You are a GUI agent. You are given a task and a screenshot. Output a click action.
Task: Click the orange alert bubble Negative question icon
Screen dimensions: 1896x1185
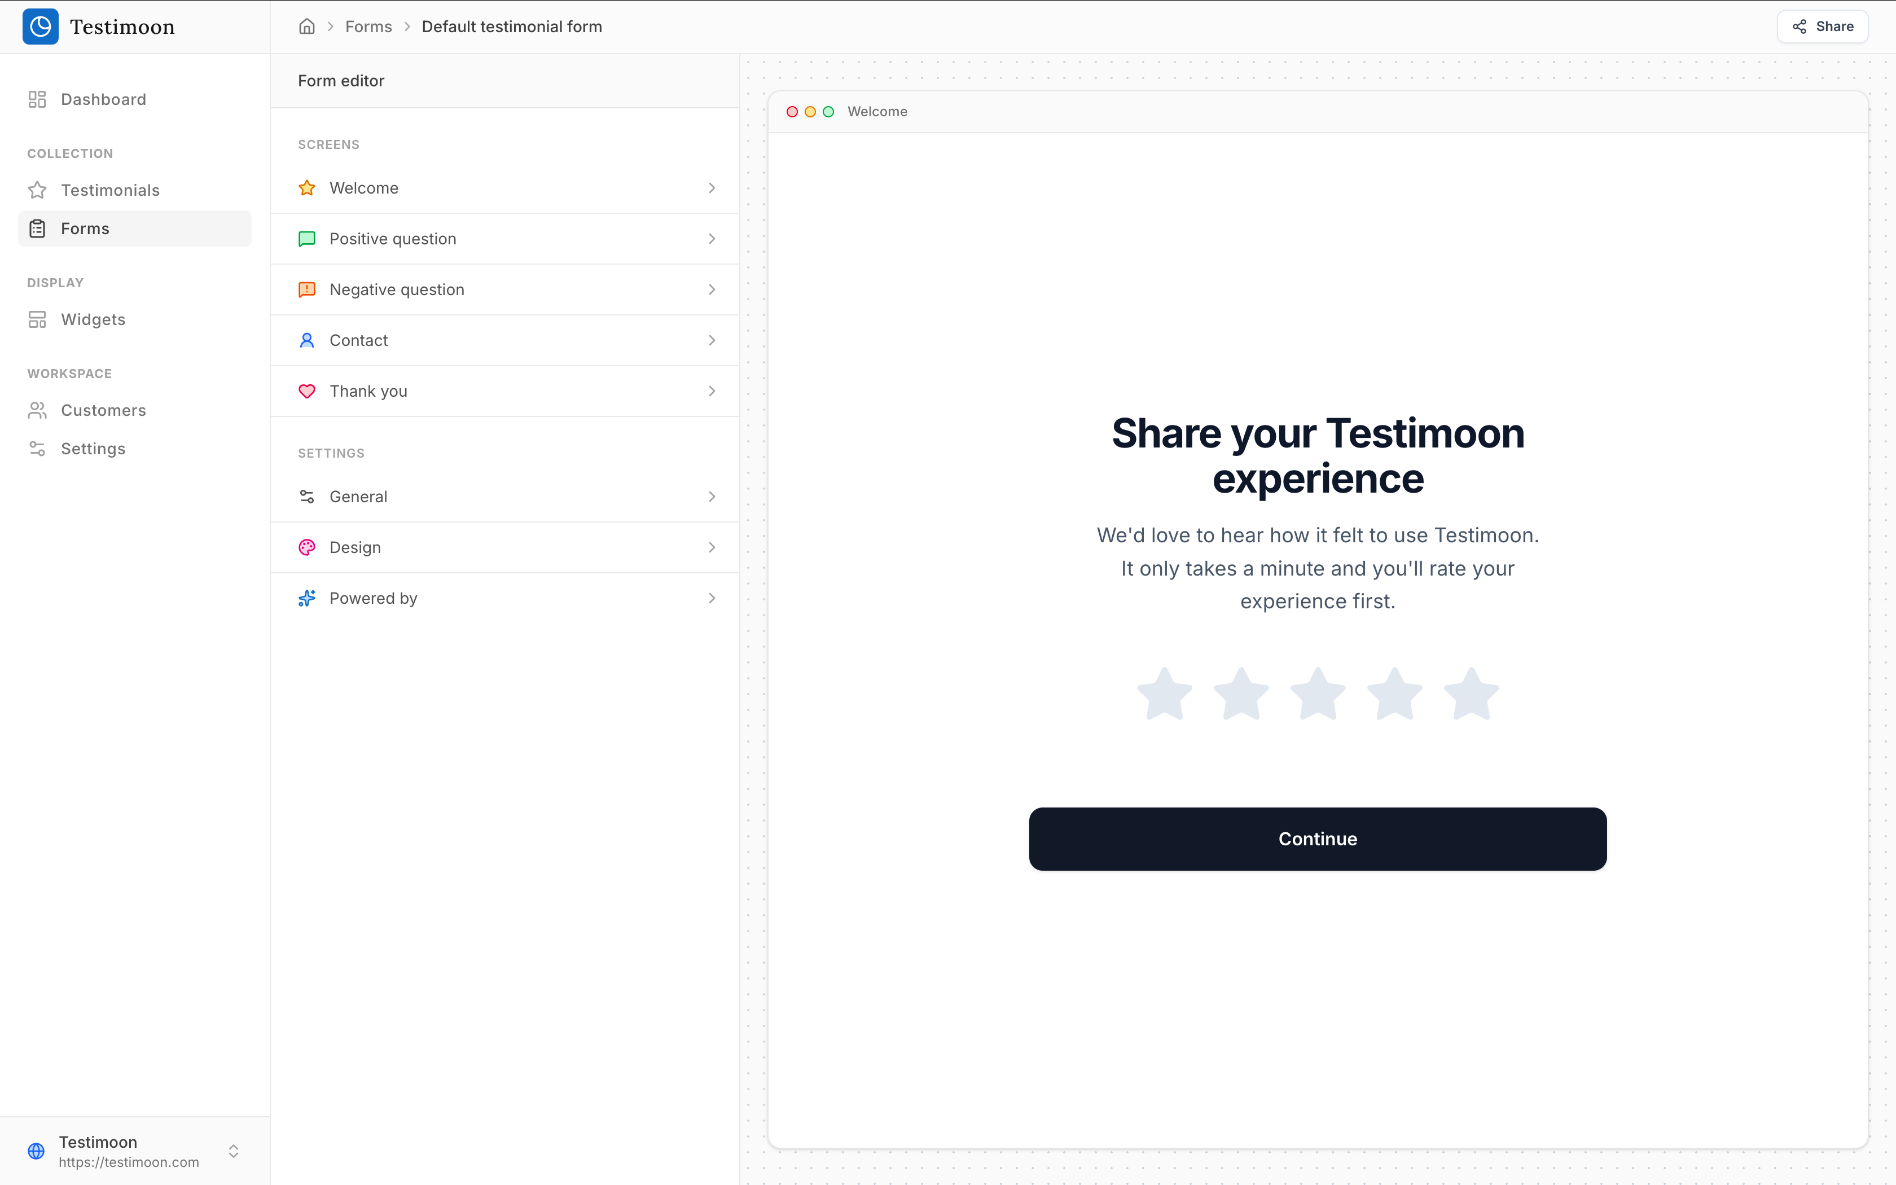point(307,290)
